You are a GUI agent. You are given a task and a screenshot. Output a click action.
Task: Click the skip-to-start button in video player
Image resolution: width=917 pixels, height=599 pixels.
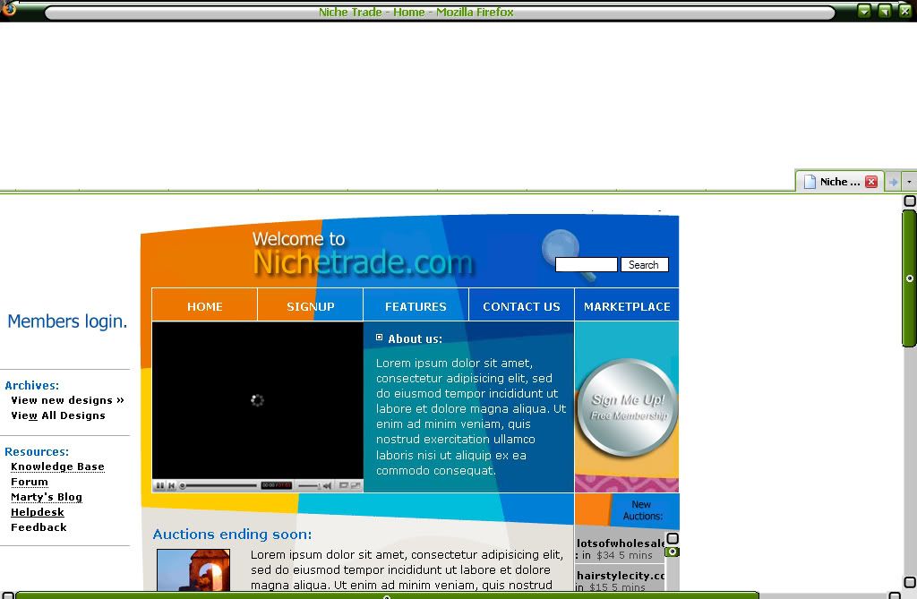(171, 485)
